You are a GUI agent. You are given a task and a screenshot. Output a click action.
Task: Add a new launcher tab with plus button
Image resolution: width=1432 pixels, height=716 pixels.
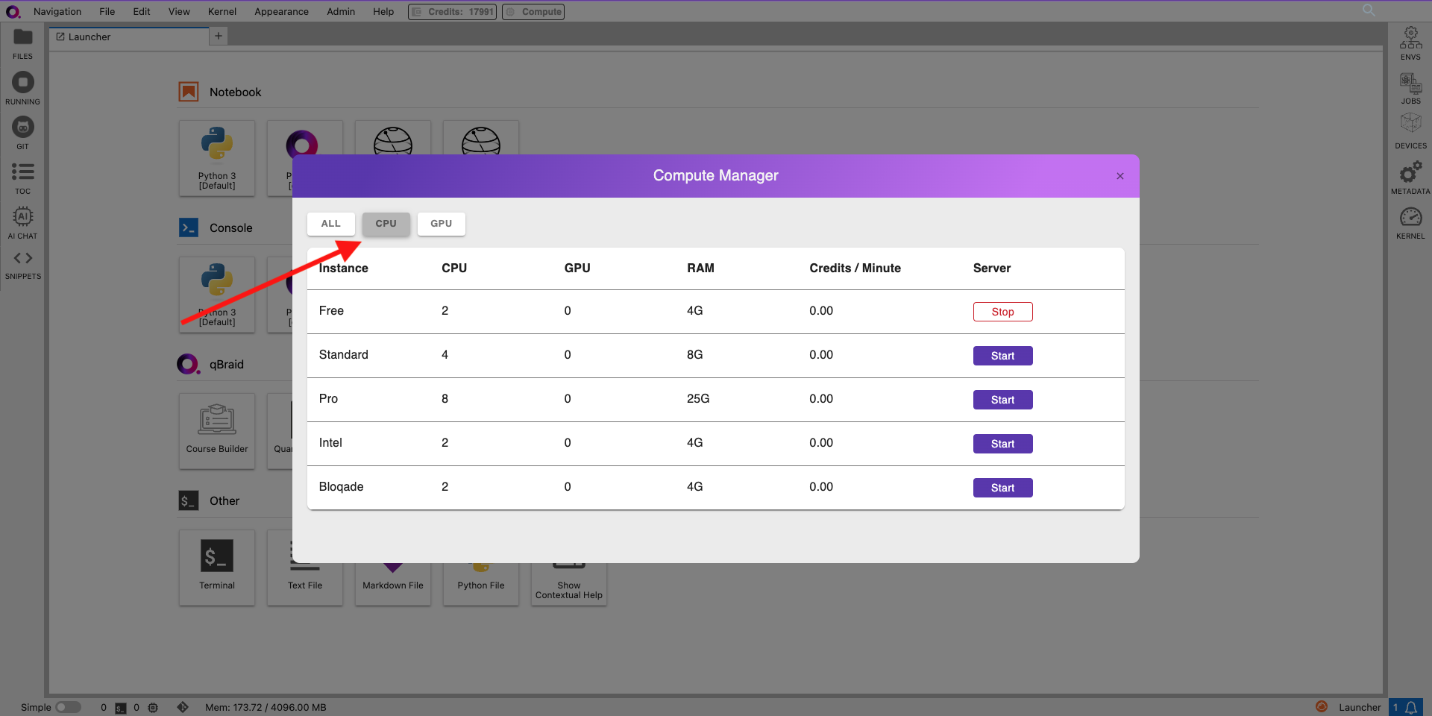coord(219,36)
